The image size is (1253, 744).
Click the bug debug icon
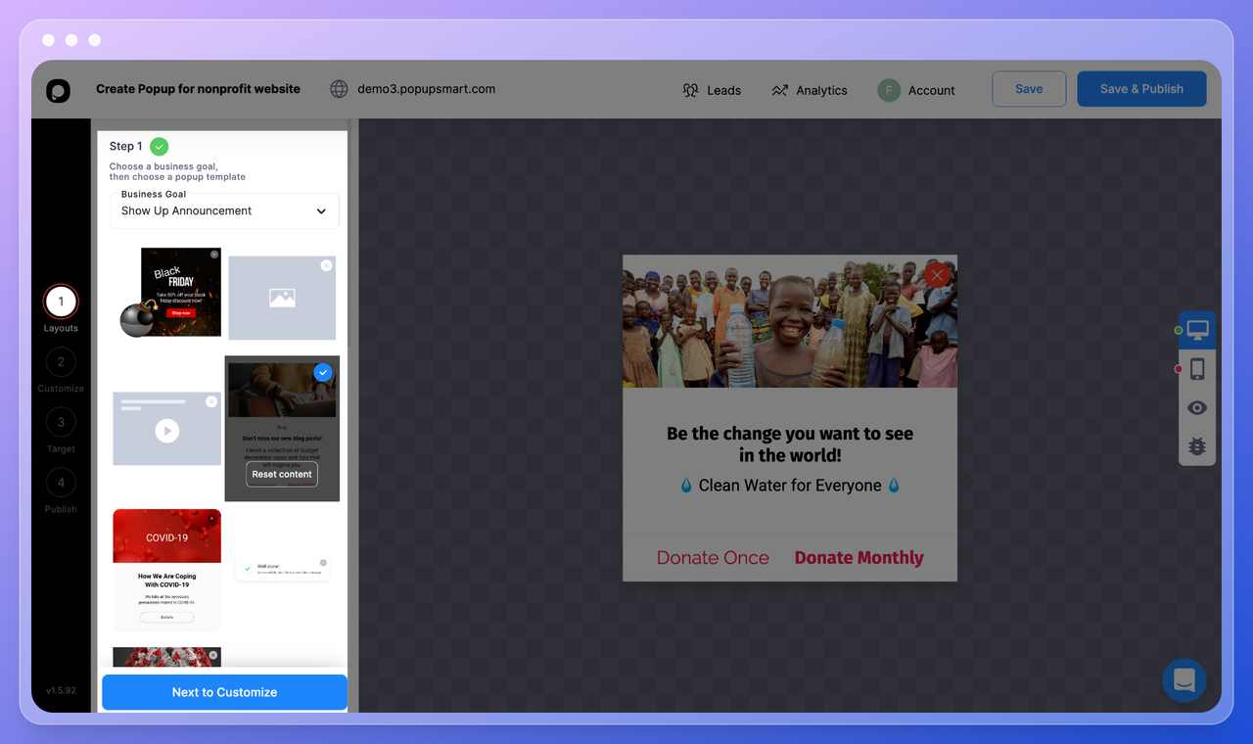pyautogui.click(x=1197, y=446)
